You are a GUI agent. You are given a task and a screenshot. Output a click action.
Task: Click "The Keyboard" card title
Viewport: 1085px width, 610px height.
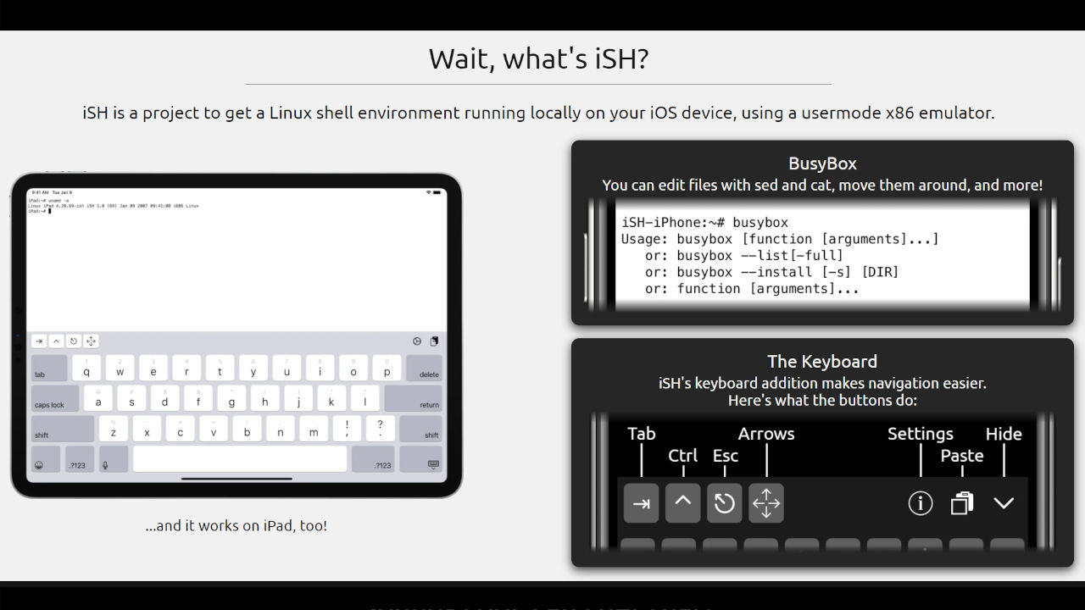(822, 361)
